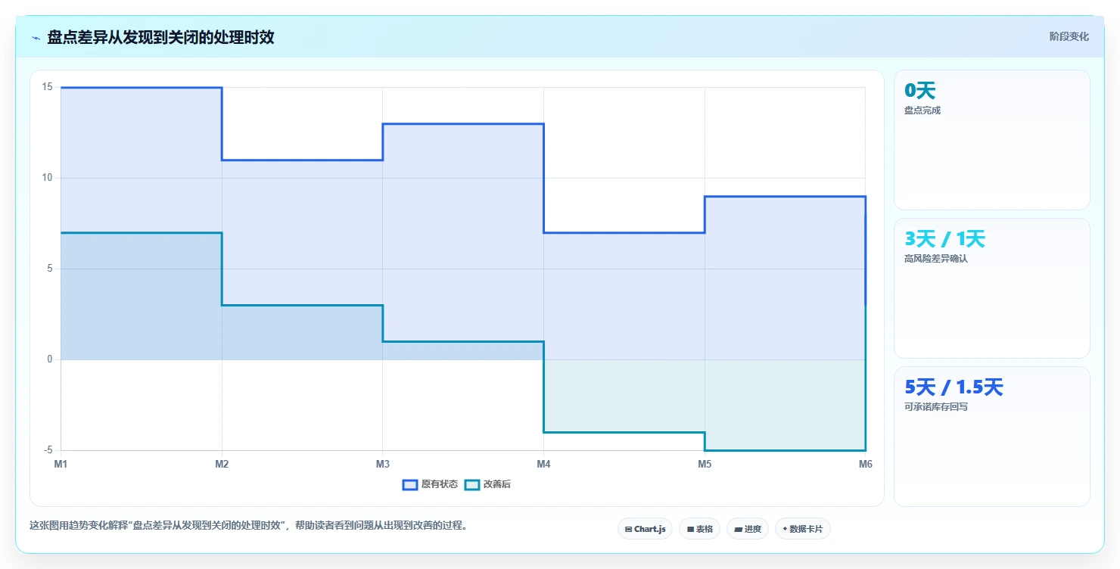The width and height of the screenshot is (1120, 569).
Task: Click the 高风险差异确认 card caption
Action: (936, 259)
